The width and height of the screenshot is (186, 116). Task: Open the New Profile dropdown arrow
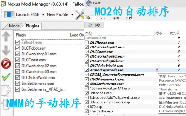point(72,15)
